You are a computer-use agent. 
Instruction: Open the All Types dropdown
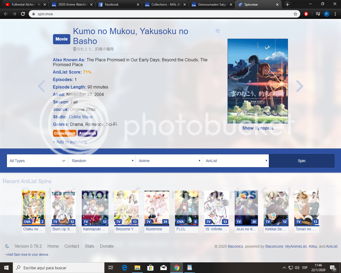[37, 161]
